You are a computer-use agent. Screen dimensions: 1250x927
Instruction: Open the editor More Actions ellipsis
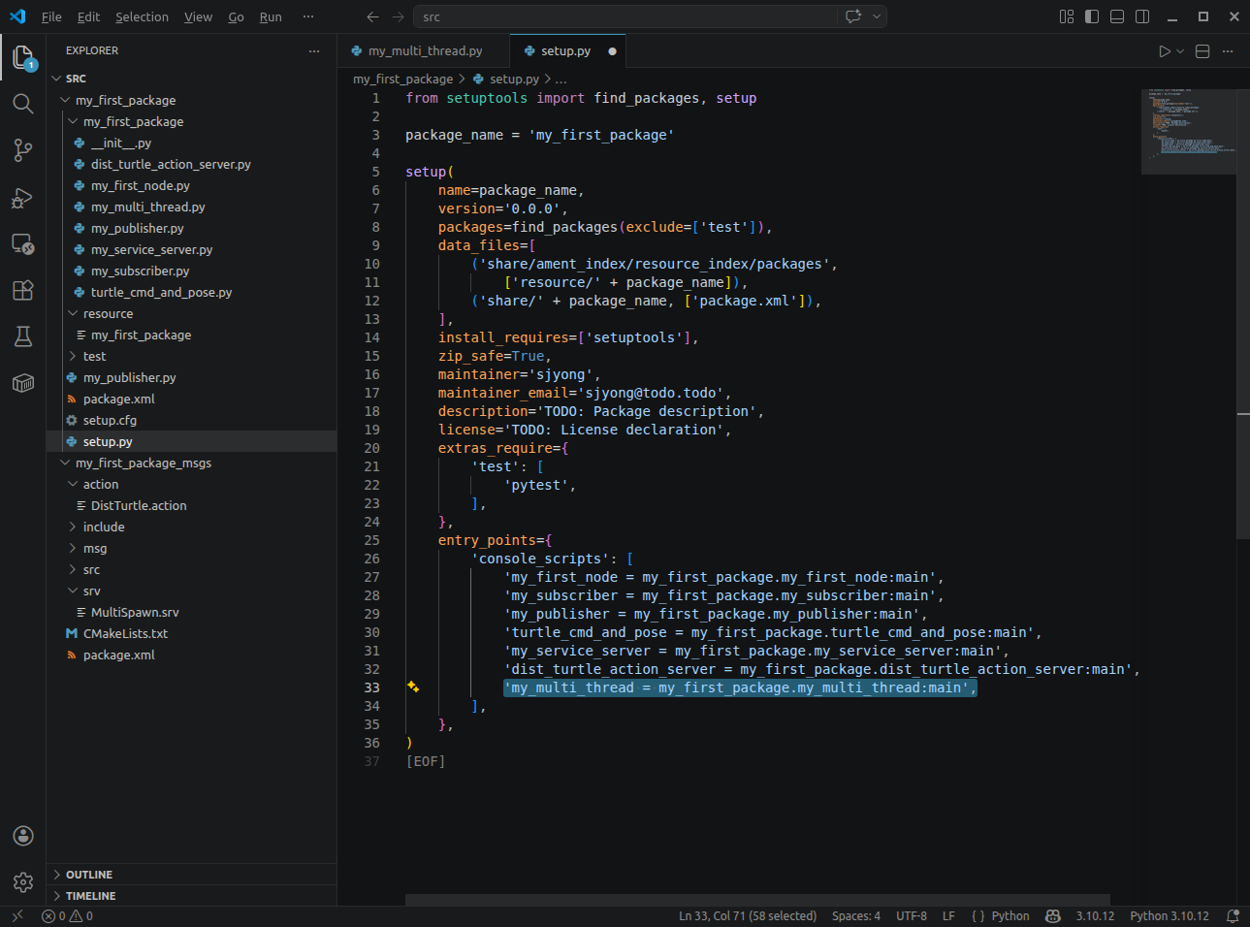pyautogui.click(x=1228, y=51)
